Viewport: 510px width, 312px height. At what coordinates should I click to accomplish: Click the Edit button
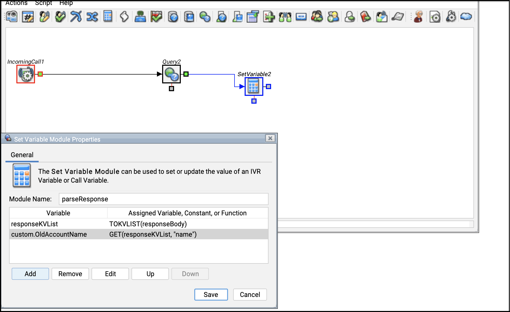tap(110, 274)
